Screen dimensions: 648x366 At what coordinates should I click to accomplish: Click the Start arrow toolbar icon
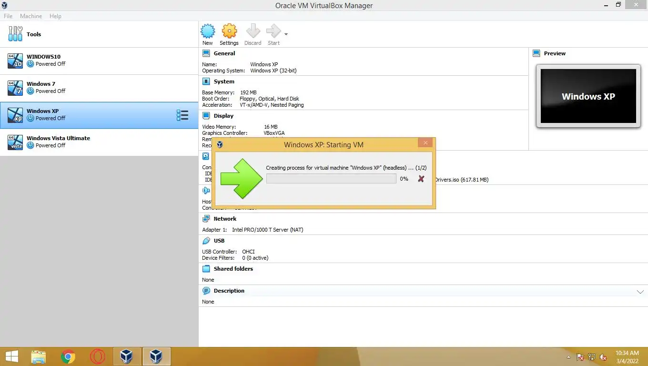pyautogui.click(x=273, y=35)
